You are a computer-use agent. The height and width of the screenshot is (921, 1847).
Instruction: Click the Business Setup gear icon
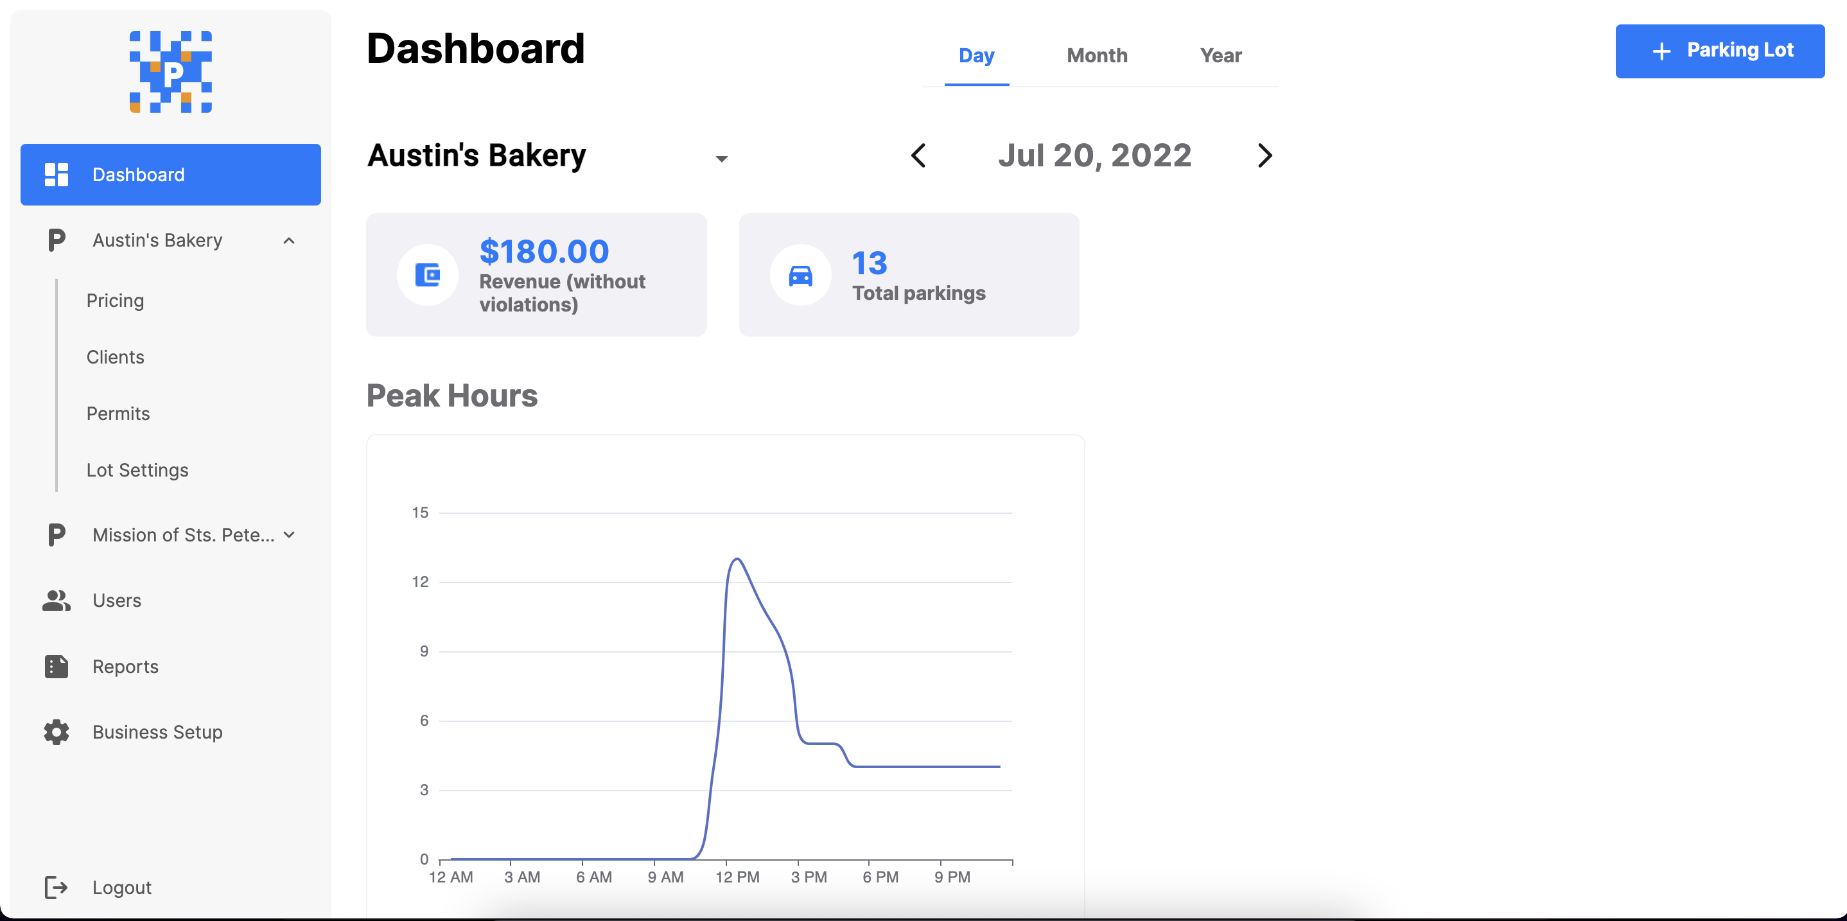click(55, 732)
